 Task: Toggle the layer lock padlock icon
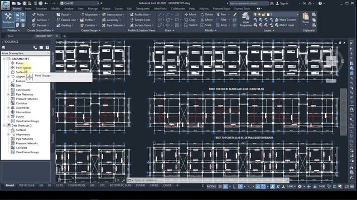(264, 14)
